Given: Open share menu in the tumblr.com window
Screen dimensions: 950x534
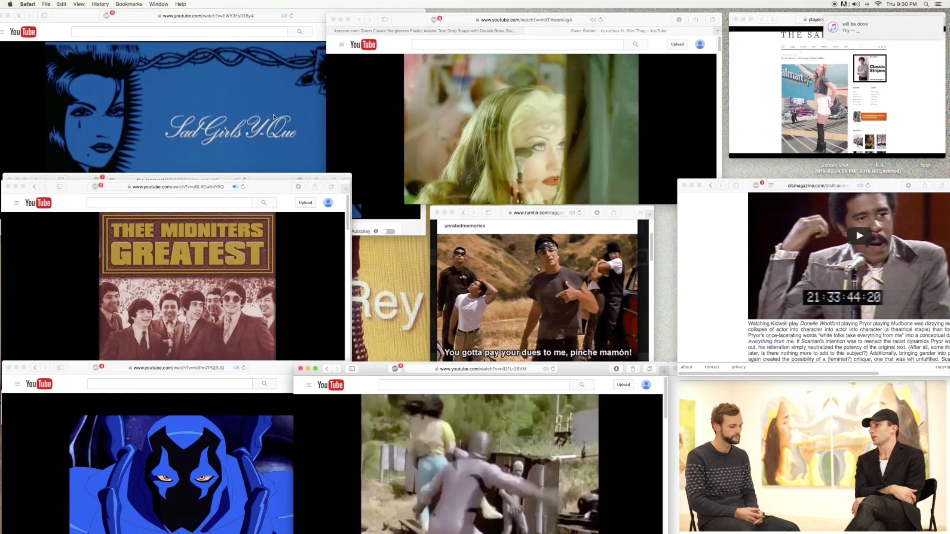Looking at the screenshot, I should click(x=613, y=213).
